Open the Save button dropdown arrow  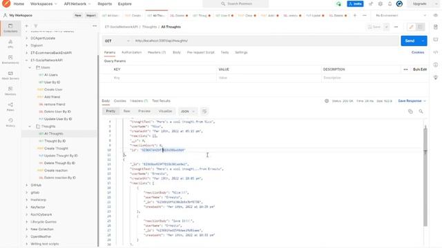pyautogui.click(x=387, y=27)
